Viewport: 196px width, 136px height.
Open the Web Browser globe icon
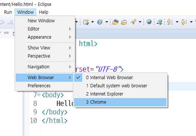click(x=149, y=22)
